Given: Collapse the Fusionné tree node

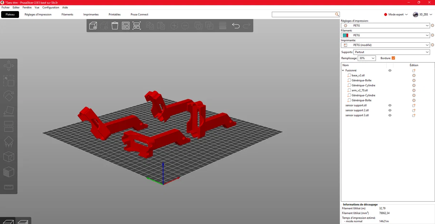Looking at the screenshot, I should (343, 71).
